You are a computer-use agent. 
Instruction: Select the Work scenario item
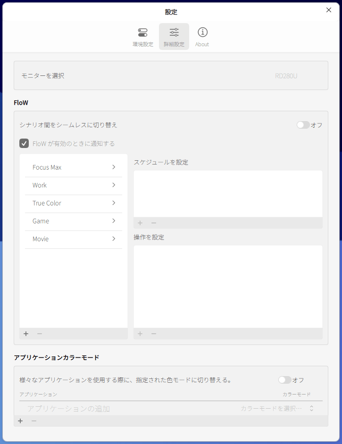[40, 185]
